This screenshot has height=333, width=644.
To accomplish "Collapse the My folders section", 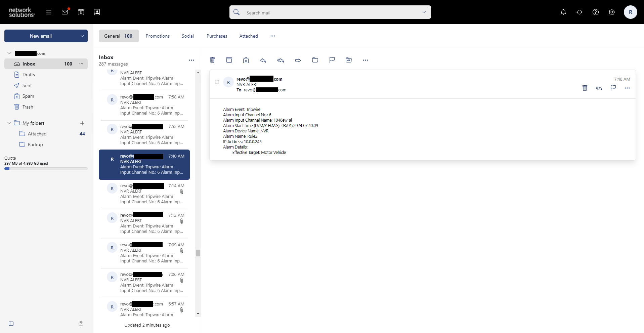I will (9, 123).
